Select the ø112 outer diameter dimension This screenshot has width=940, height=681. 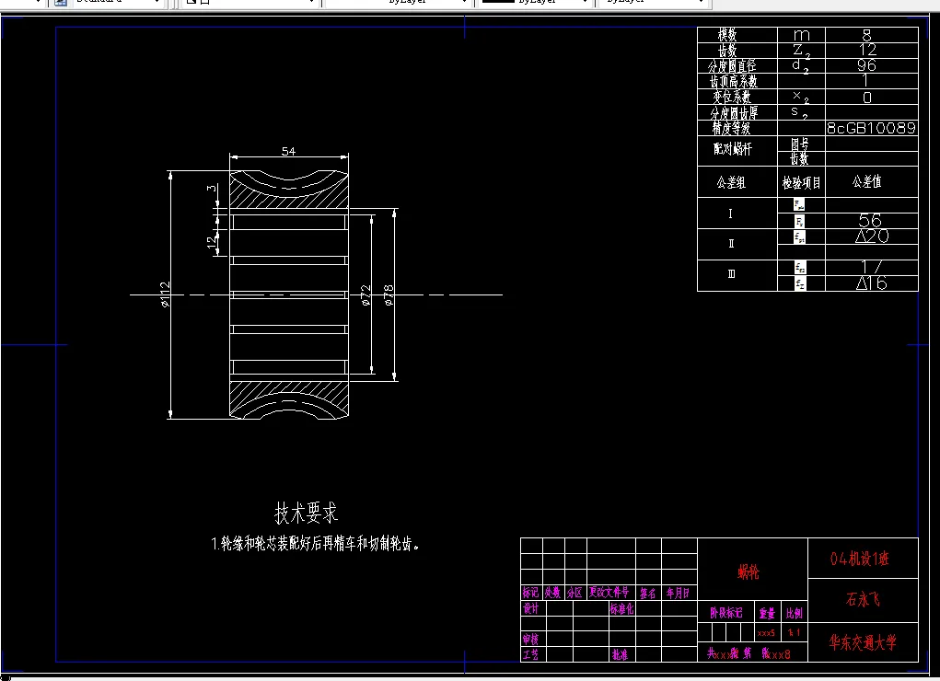tap(165, 294)
